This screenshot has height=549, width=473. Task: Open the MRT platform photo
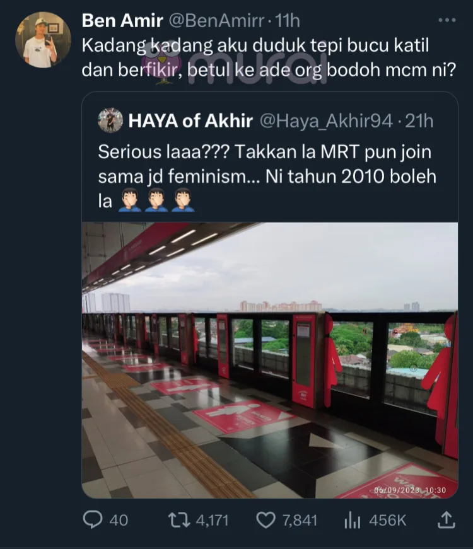coord(270,361)
